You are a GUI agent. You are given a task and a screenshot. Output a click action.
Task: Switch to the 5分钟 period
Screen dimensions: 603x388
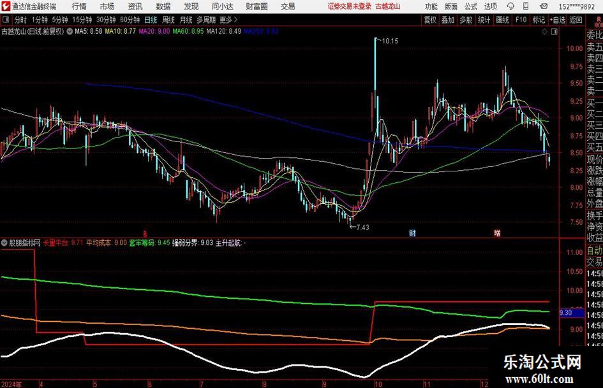click(x=60, y=20)
